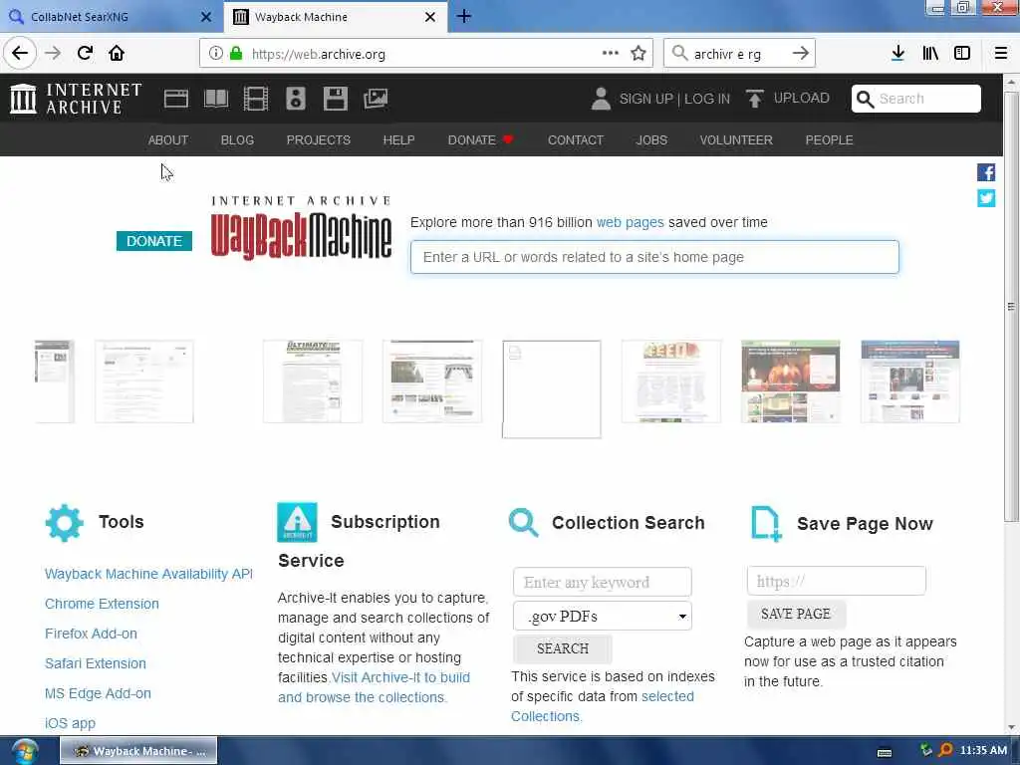This screenshot has width=1020, height=765.
Task: Open the Images icon in header
Action: click(x=376, y=99)
